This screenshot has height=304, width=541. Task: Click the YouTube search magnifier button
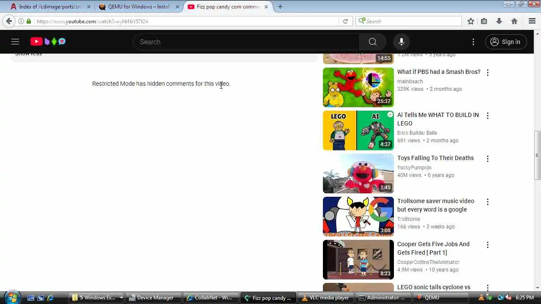coord(372,42)
